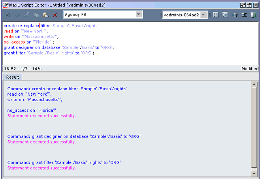Click "grant filter 'Sample'.'Basic'.'rights'" editor line
The width and height of the screenshot is (260, 179).
49,53
